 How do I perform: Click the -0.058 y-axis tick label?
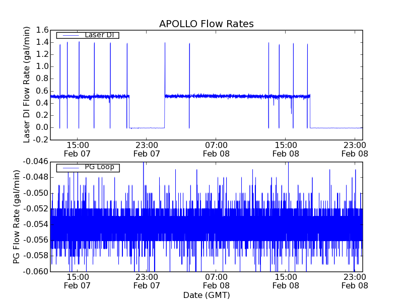pyautogui.click(x=36, y=256)
